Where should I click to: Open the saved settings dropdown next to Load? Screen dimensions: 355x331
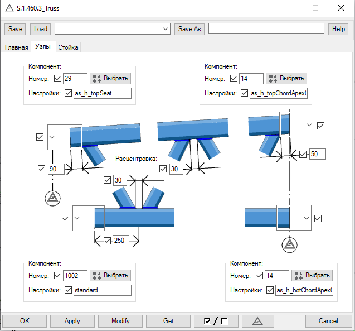pyautogui.click(x=166, y=29)
